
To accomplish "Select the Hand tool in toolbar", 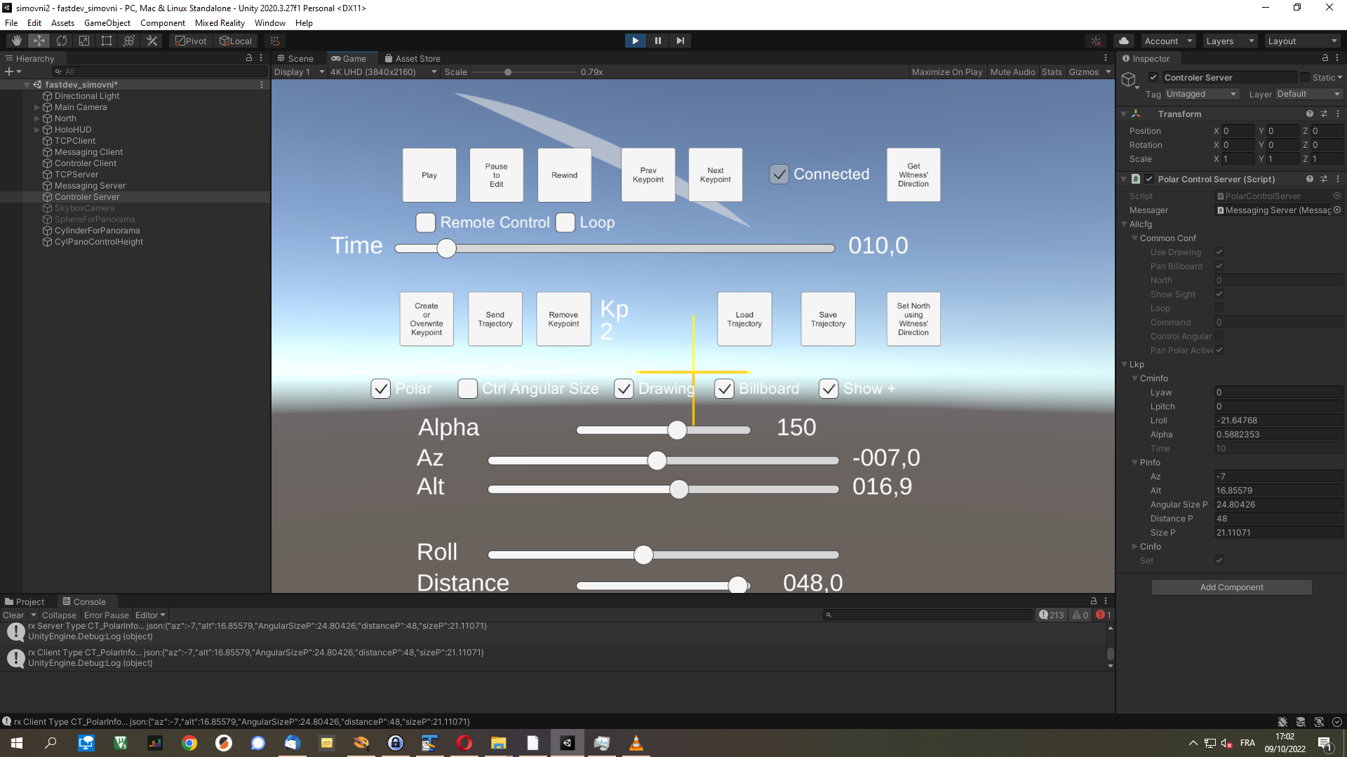I will point(17,41).
